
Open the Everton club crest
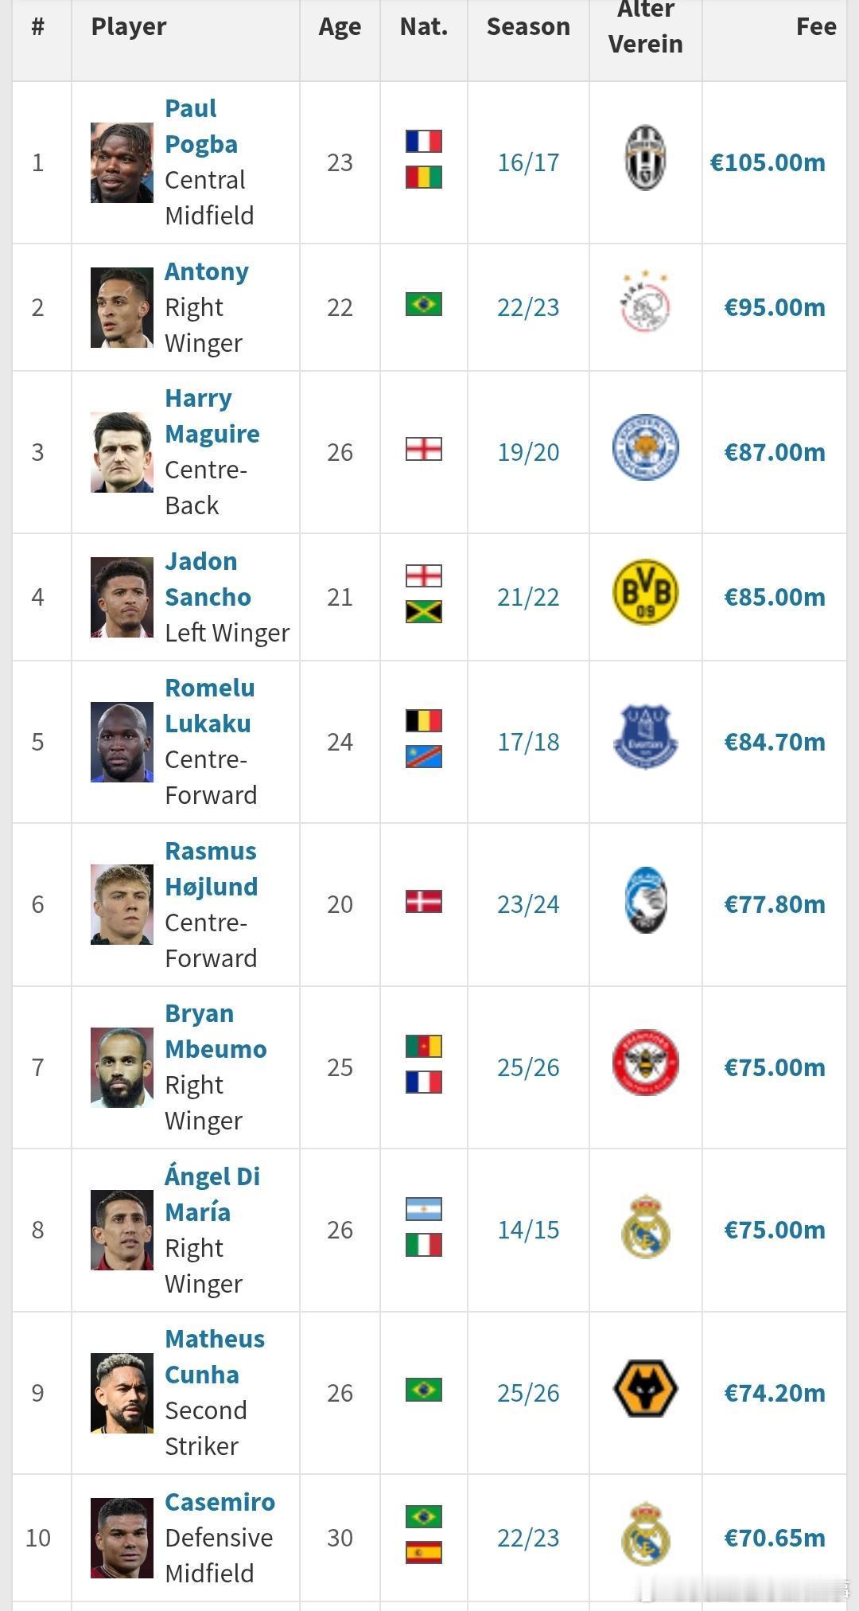click(645, 737)
